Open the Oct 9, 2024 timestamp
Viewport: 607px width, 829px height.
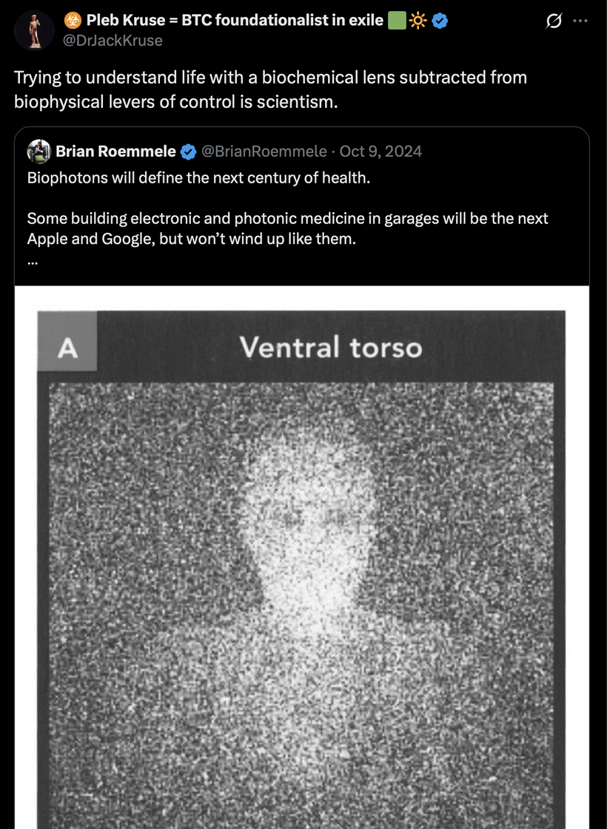pyautogui.click(x=380, y=151)
